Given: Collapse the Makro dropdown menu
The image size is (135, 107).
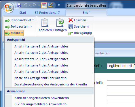Looking at the screenshot, I should [x=14, y=33].
